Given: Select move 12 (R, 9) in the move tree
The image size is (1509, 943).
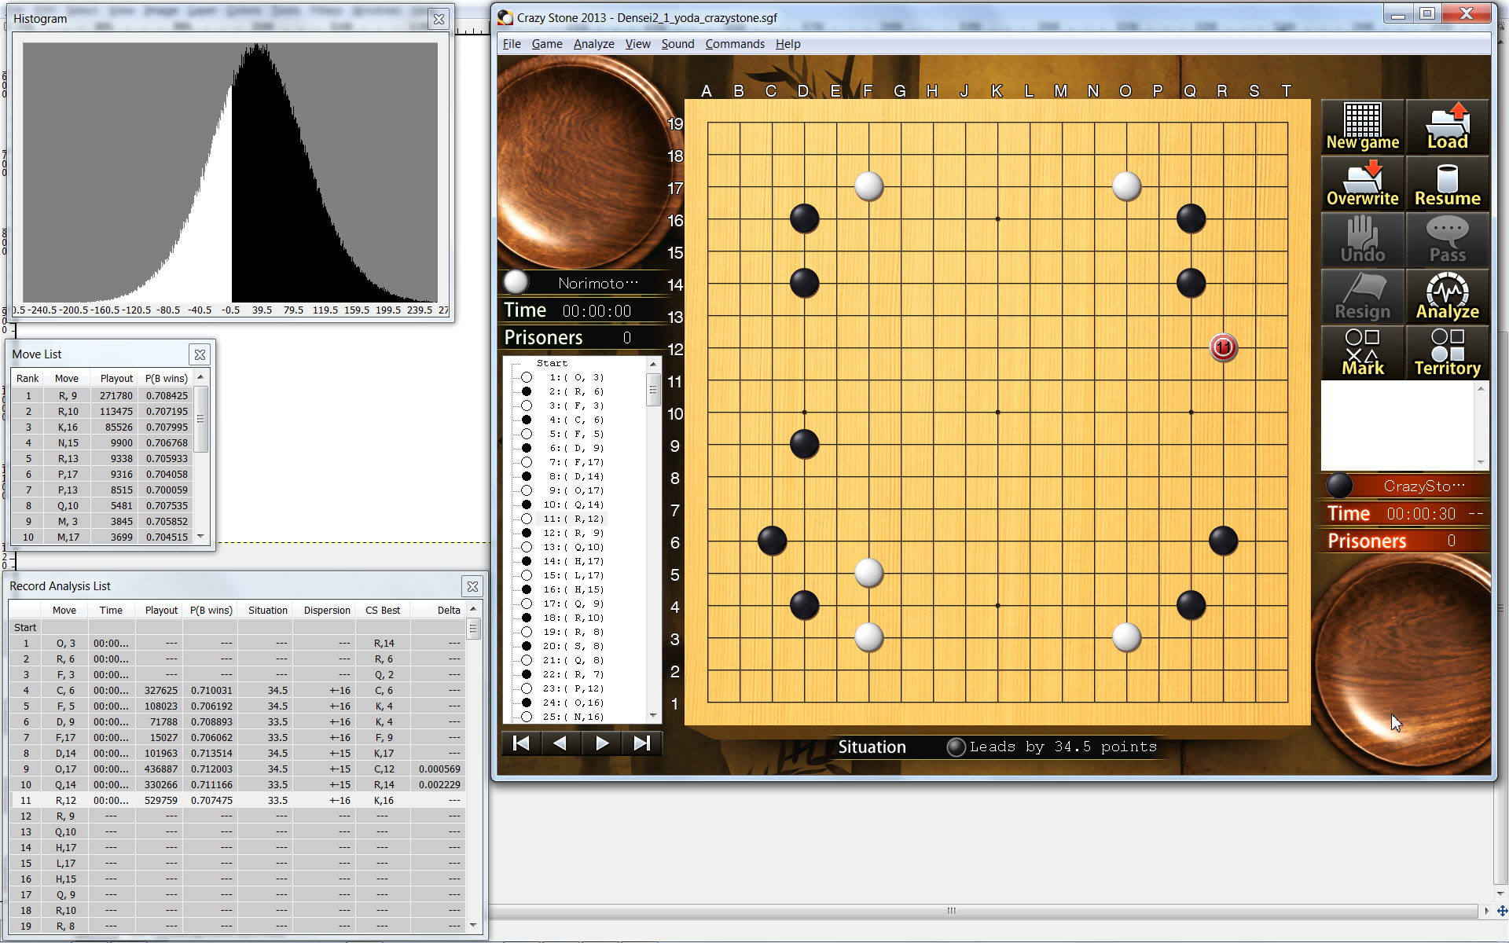Looking at the screenshot, I should [576, 533].
